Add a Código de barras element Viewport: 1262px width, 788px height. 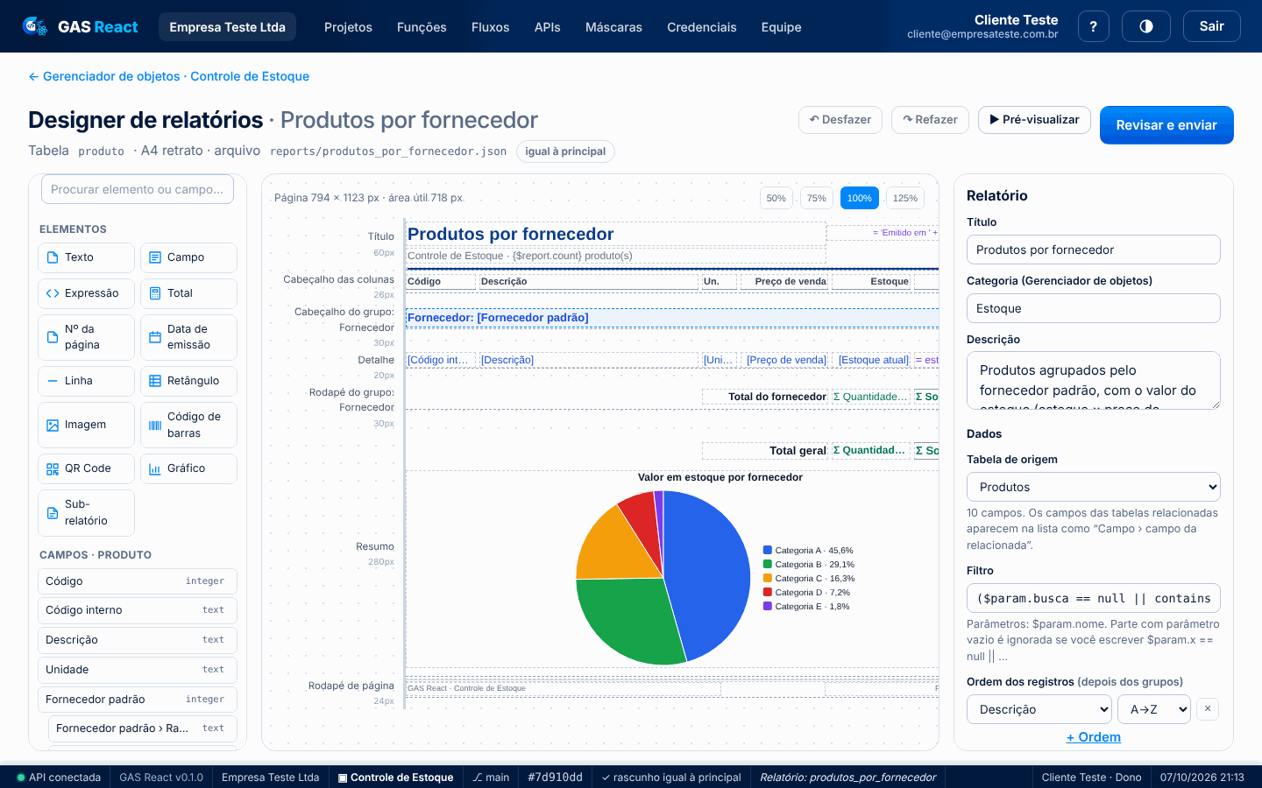pos(188,425)
